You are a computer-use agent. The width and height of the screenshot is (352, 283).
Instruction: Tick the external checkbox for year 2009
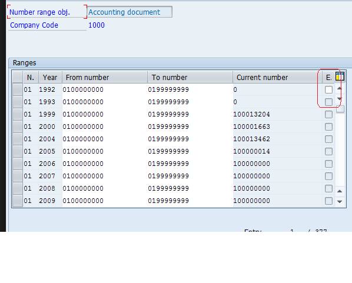[x=328, y=201]
